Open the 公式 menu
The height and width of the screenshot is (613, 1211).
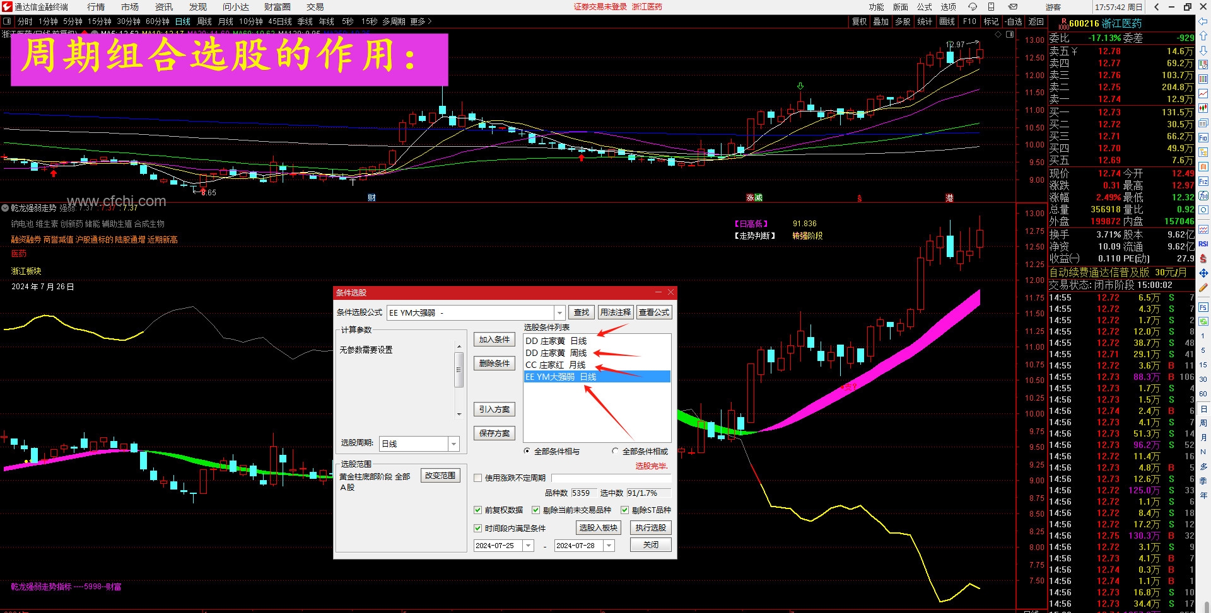pyautogui.click(x=925, y=7)
